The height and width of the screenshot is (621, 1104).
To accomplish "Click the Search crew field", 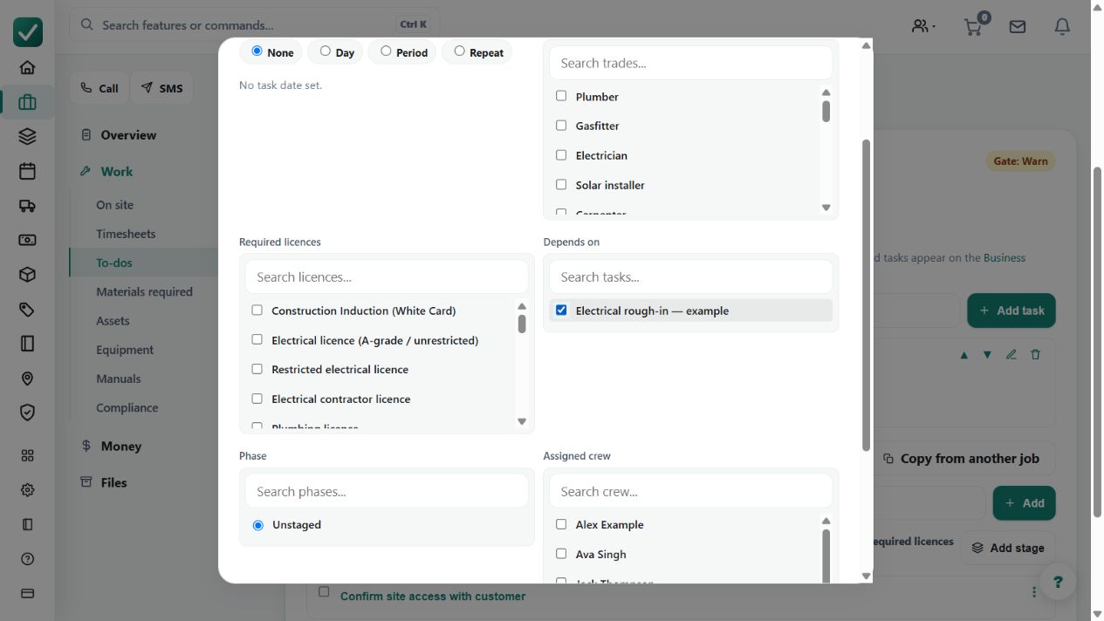I will point(690,491).
